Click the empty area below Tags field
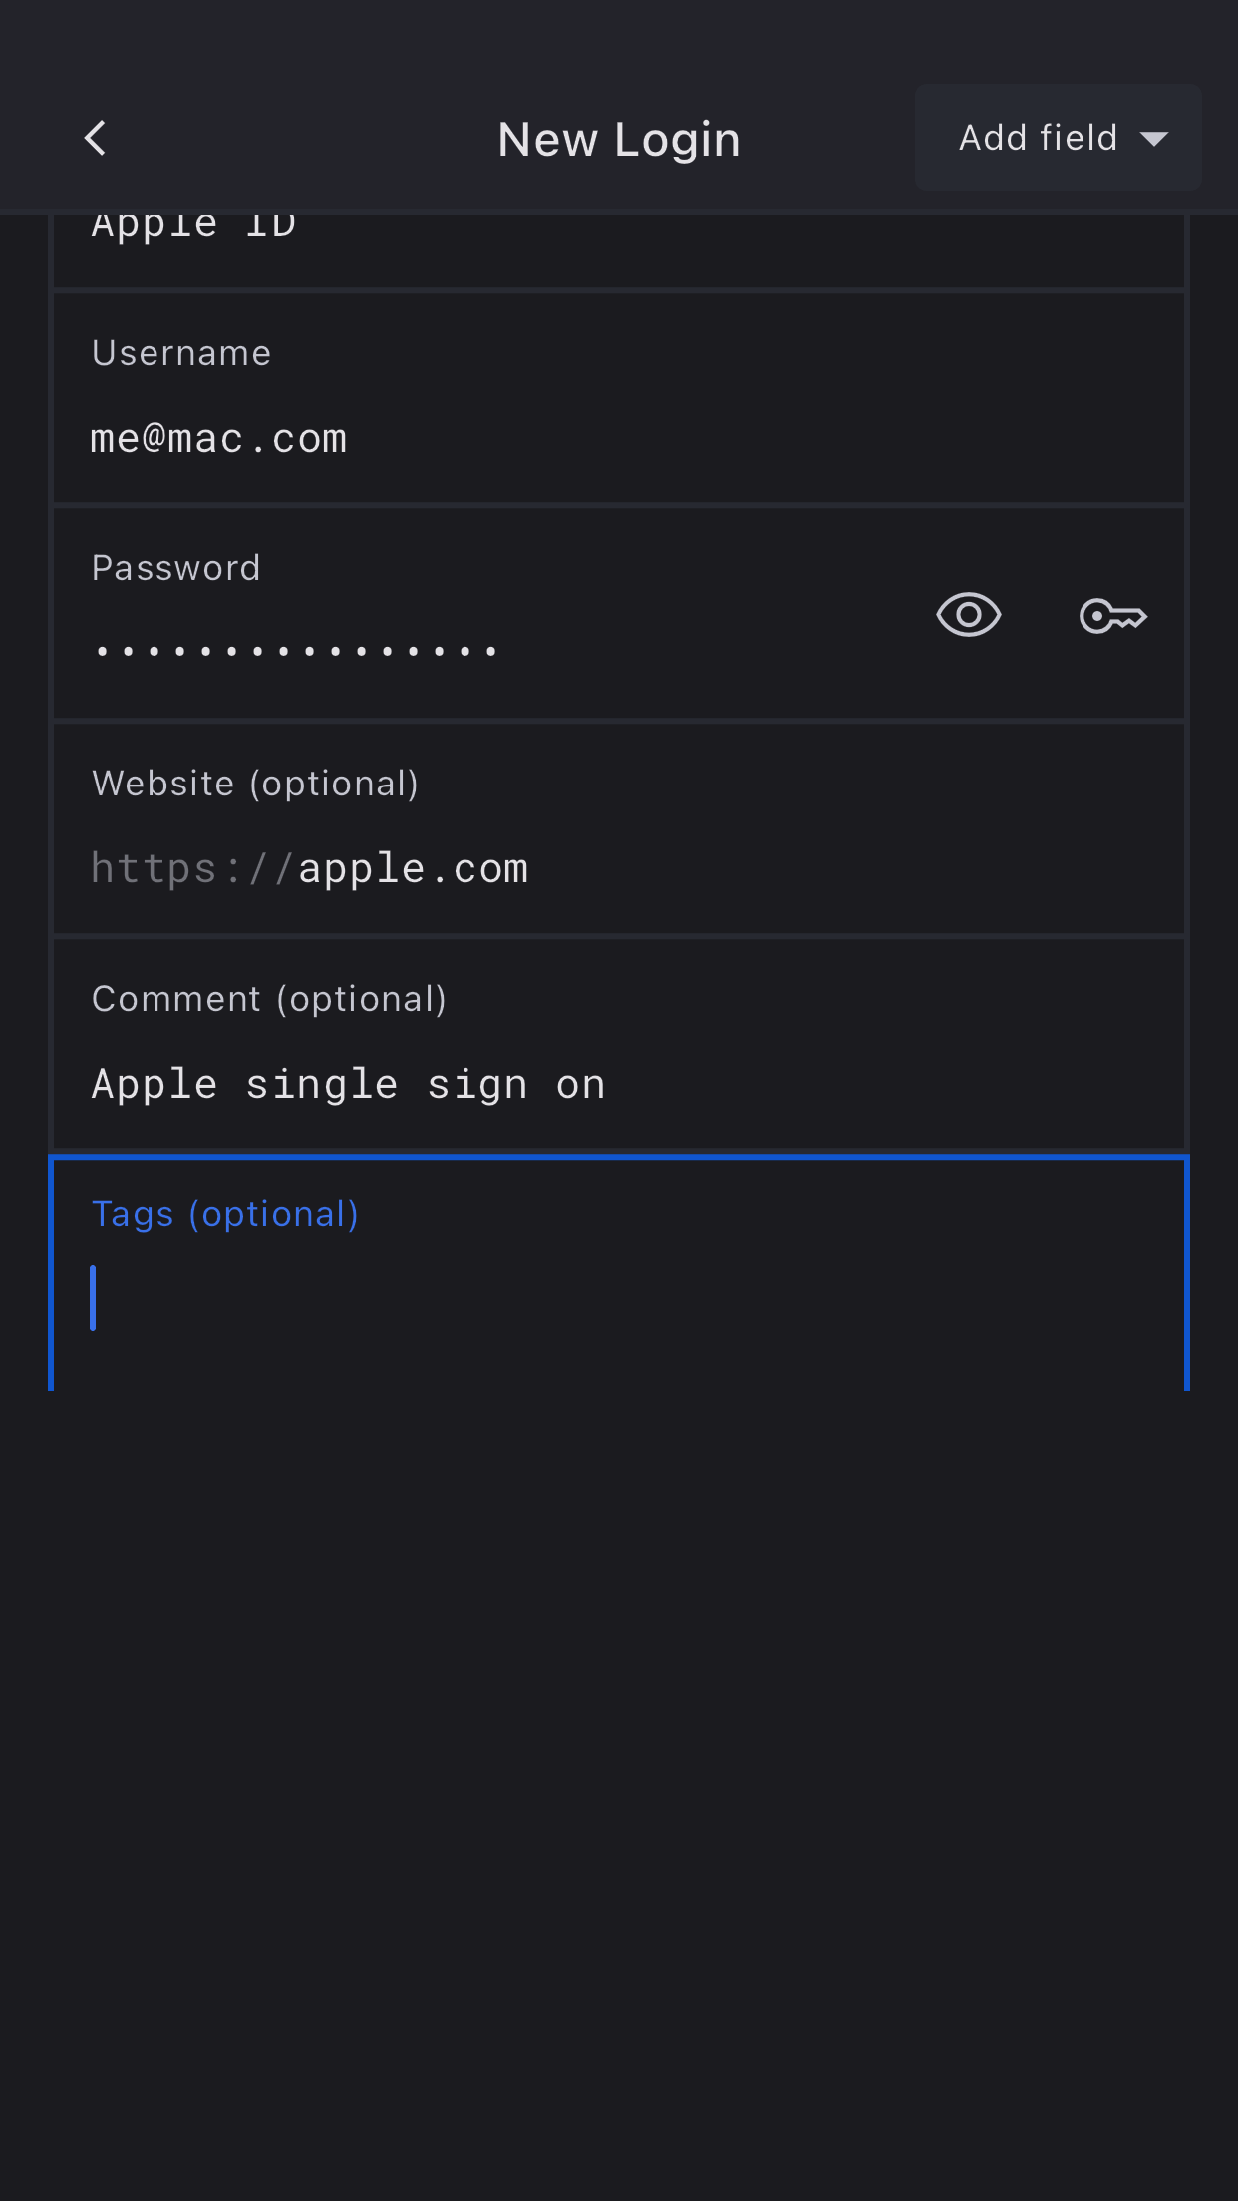1238x2201 pixels. point(618,1744)
